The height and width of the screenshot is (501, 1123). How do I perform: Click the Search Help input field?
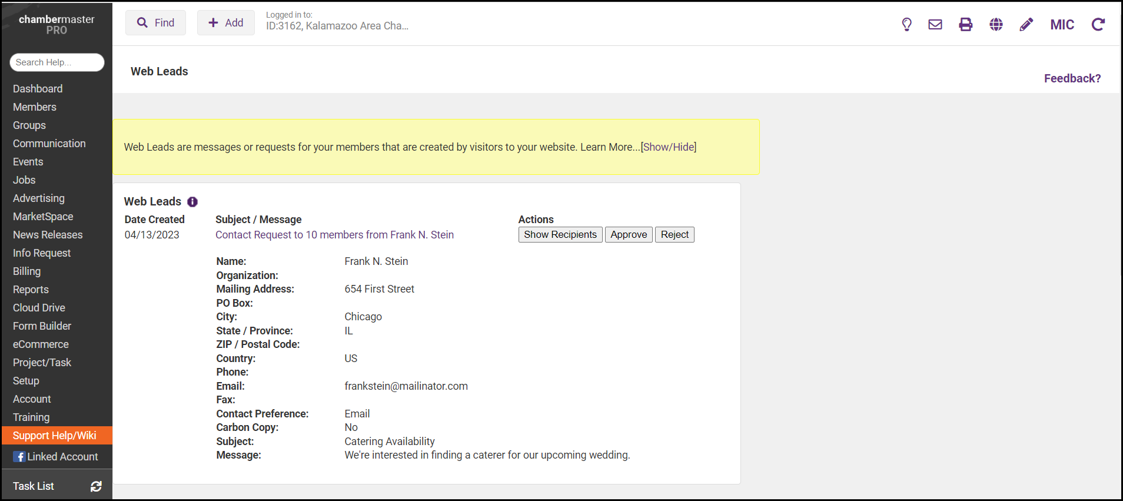point(57,62)
